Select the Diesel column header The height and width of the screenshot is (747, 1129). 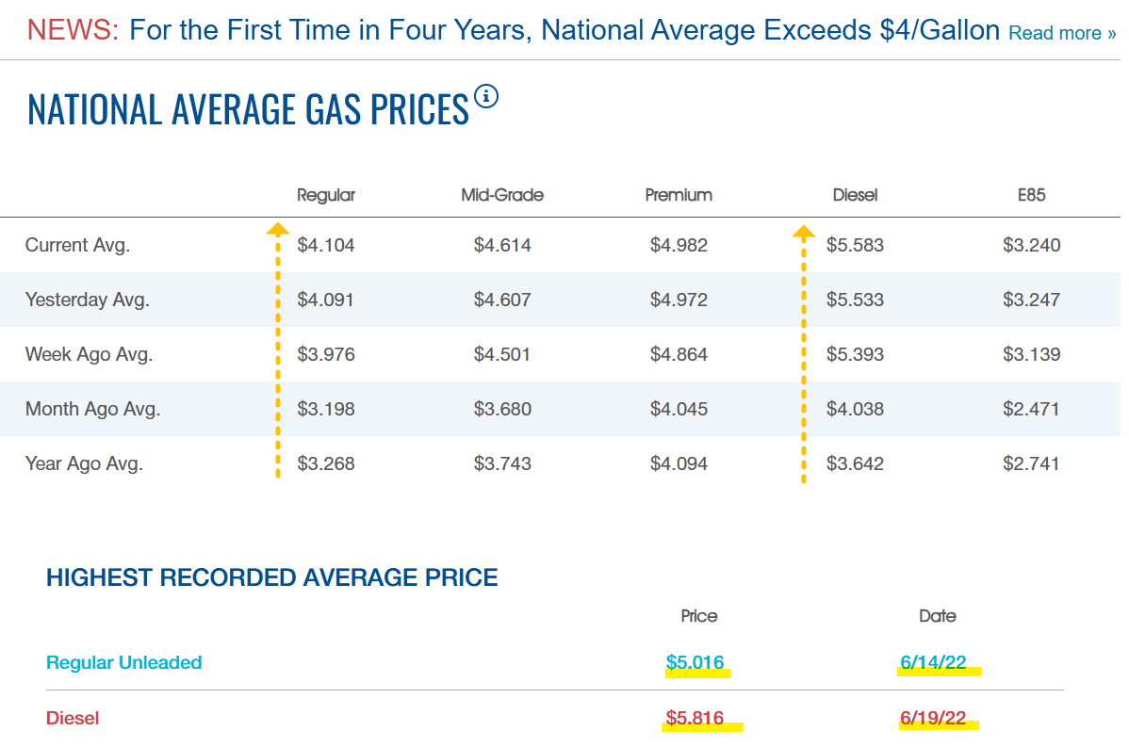coord(855,195)
